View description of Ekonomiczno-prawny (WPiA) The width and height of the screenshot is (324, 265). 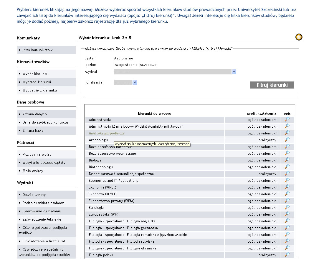click(287, 201)
